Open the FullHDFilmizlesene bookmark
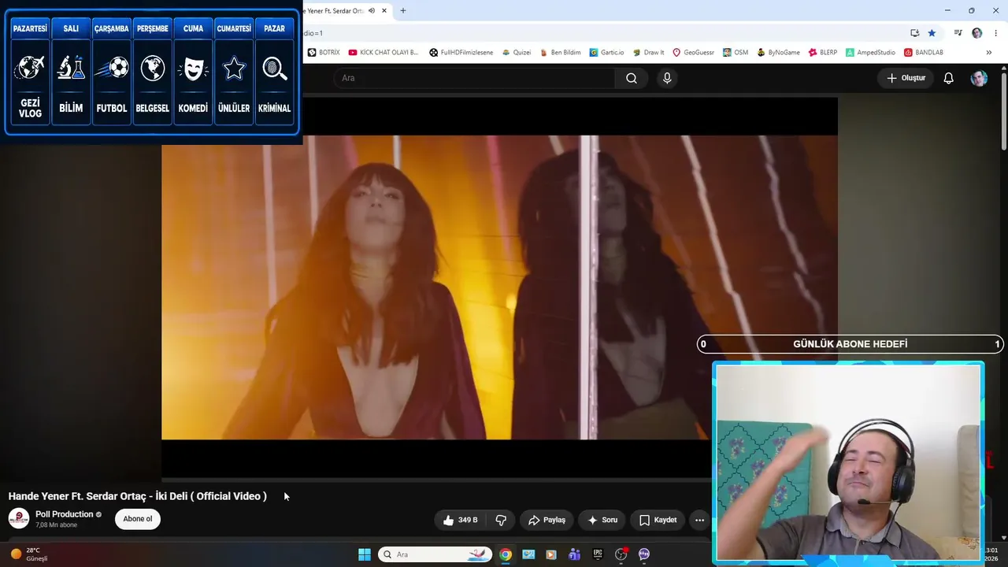1008x567 pixels. tap(461, 53)
